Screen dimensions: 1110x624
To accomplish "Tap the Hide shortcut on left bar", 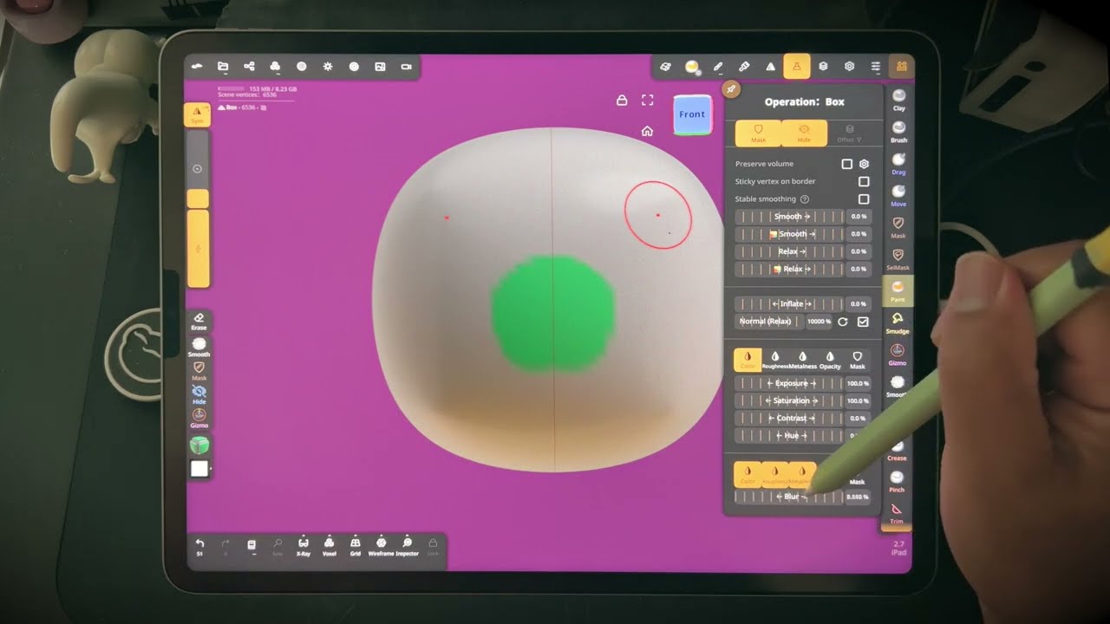I will pyautogui.click(x=199, y=395).
